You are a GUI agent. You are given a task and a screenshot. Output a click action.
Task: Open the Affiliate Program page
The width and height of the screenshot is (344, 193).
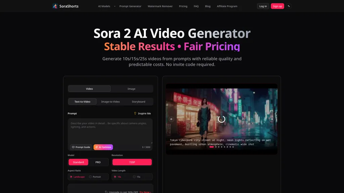(227, 6)
